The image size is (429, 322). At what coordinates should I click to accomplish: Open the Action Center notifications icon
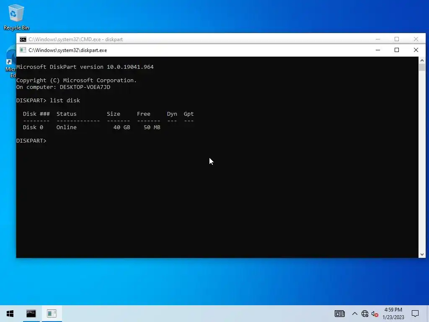pos(415,314)
